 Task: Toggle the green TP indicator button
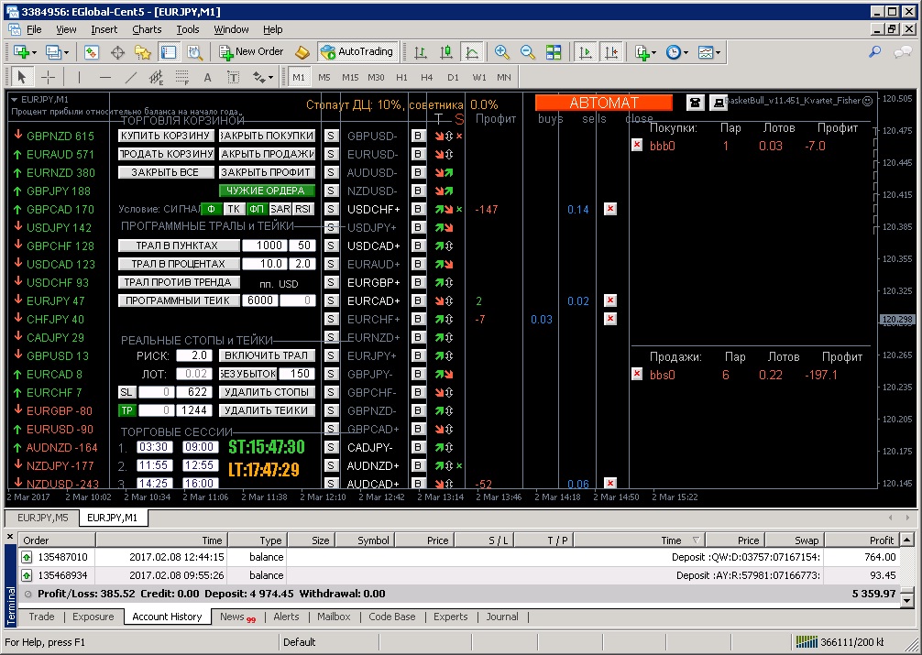click(126, 410)
